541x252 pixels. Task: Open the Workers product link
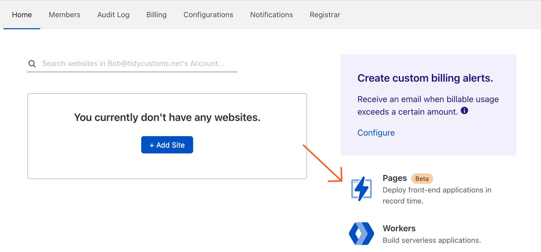tap(399, 228)
